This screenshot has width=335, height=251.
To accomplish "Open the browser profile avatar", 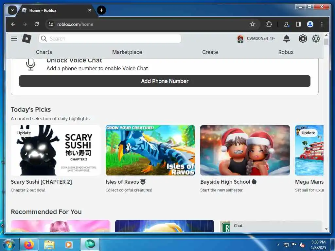I will (310, 24).
